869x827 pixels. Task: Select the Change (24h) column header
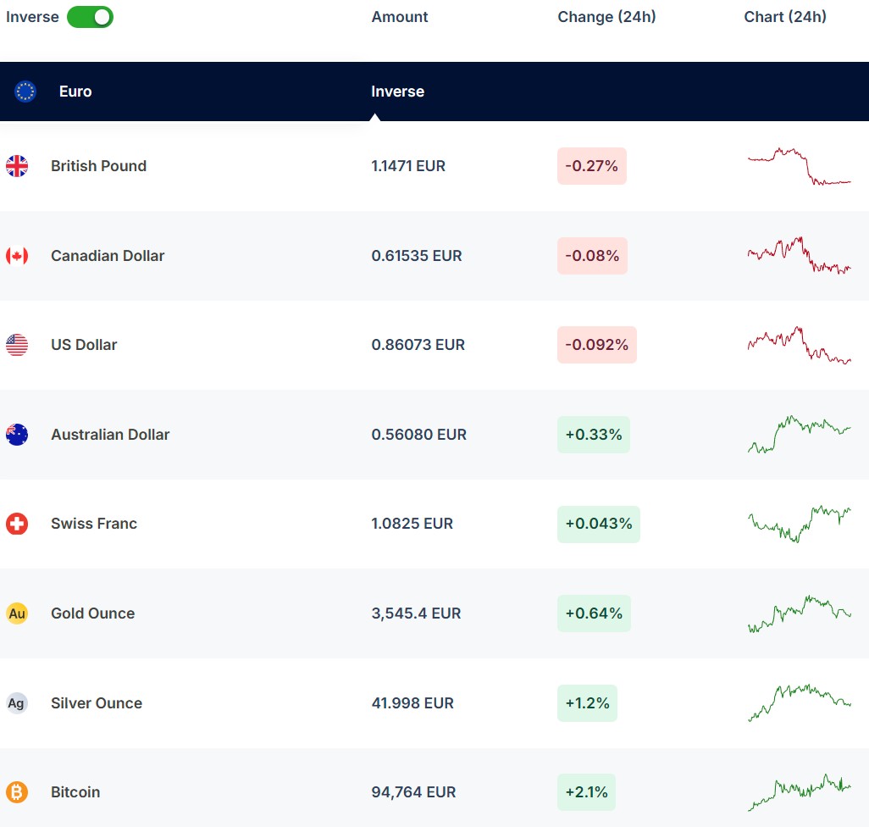pos(606,17)
